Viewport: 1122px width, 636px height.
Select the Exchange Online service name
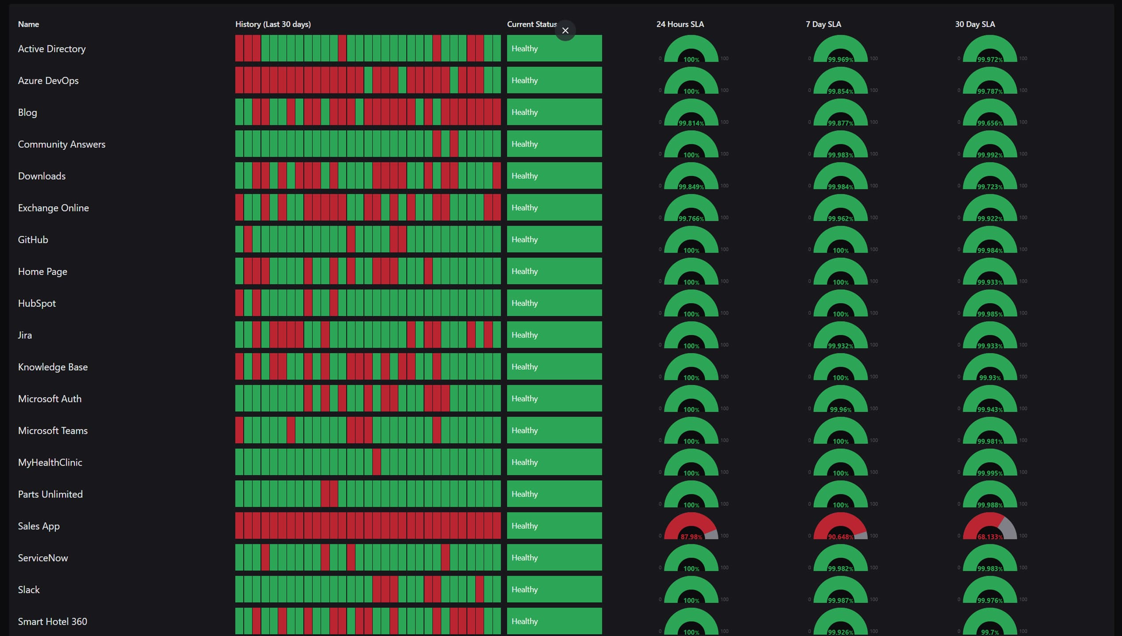click(x=53, y=208)
